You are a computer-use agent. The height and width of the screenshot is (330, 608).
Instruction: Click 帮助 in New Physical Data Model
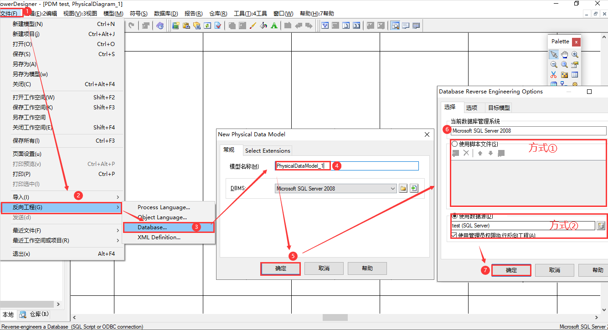(367, 268)
